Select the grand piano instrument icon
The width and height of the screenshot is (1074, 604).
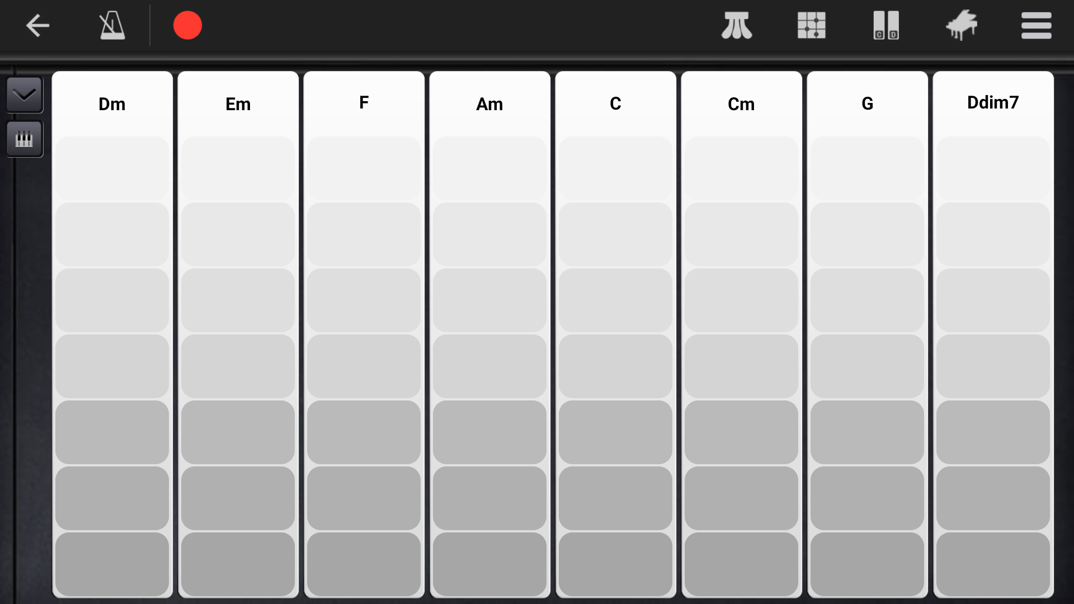[x=961, y=26]
